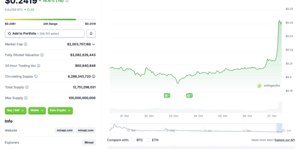Click the 21. Oct x-axis label
This screenshot has height=149, width=298.
tap(124, 116)
